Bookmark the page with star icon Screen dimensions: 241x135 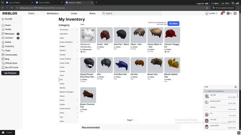pos(207,8)
